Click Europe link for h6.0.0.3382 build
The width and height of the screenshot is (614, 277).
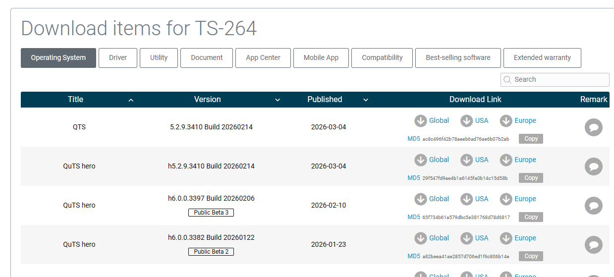point(525,238)
